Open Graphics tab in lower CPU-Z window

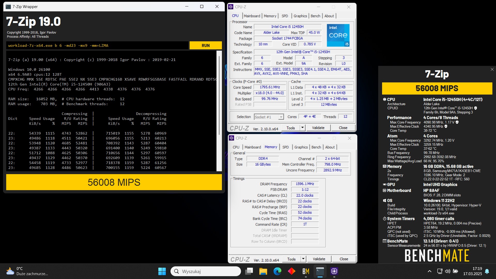click(301, 147)
